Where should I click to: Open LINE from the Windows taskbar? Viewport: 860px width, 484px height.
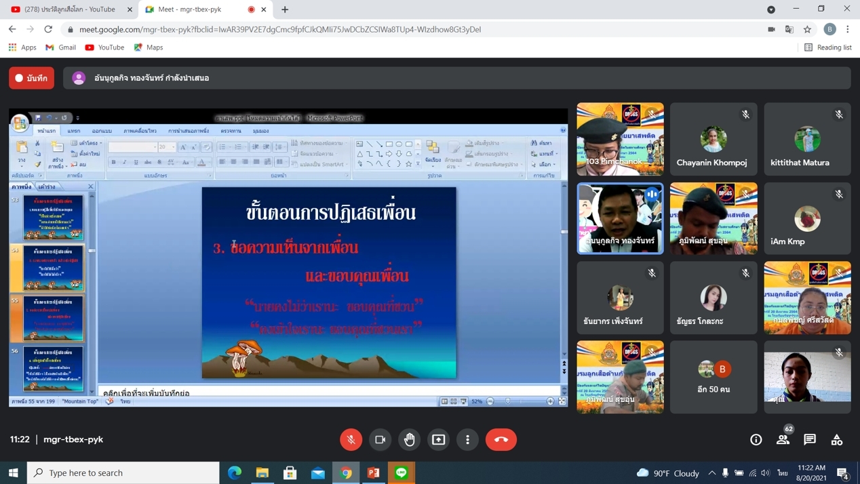tap(402, 472)
